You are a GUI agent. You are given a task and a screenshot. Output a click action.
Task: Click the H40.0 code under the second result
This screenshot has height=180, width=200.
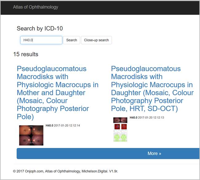(x=134, y=117)
